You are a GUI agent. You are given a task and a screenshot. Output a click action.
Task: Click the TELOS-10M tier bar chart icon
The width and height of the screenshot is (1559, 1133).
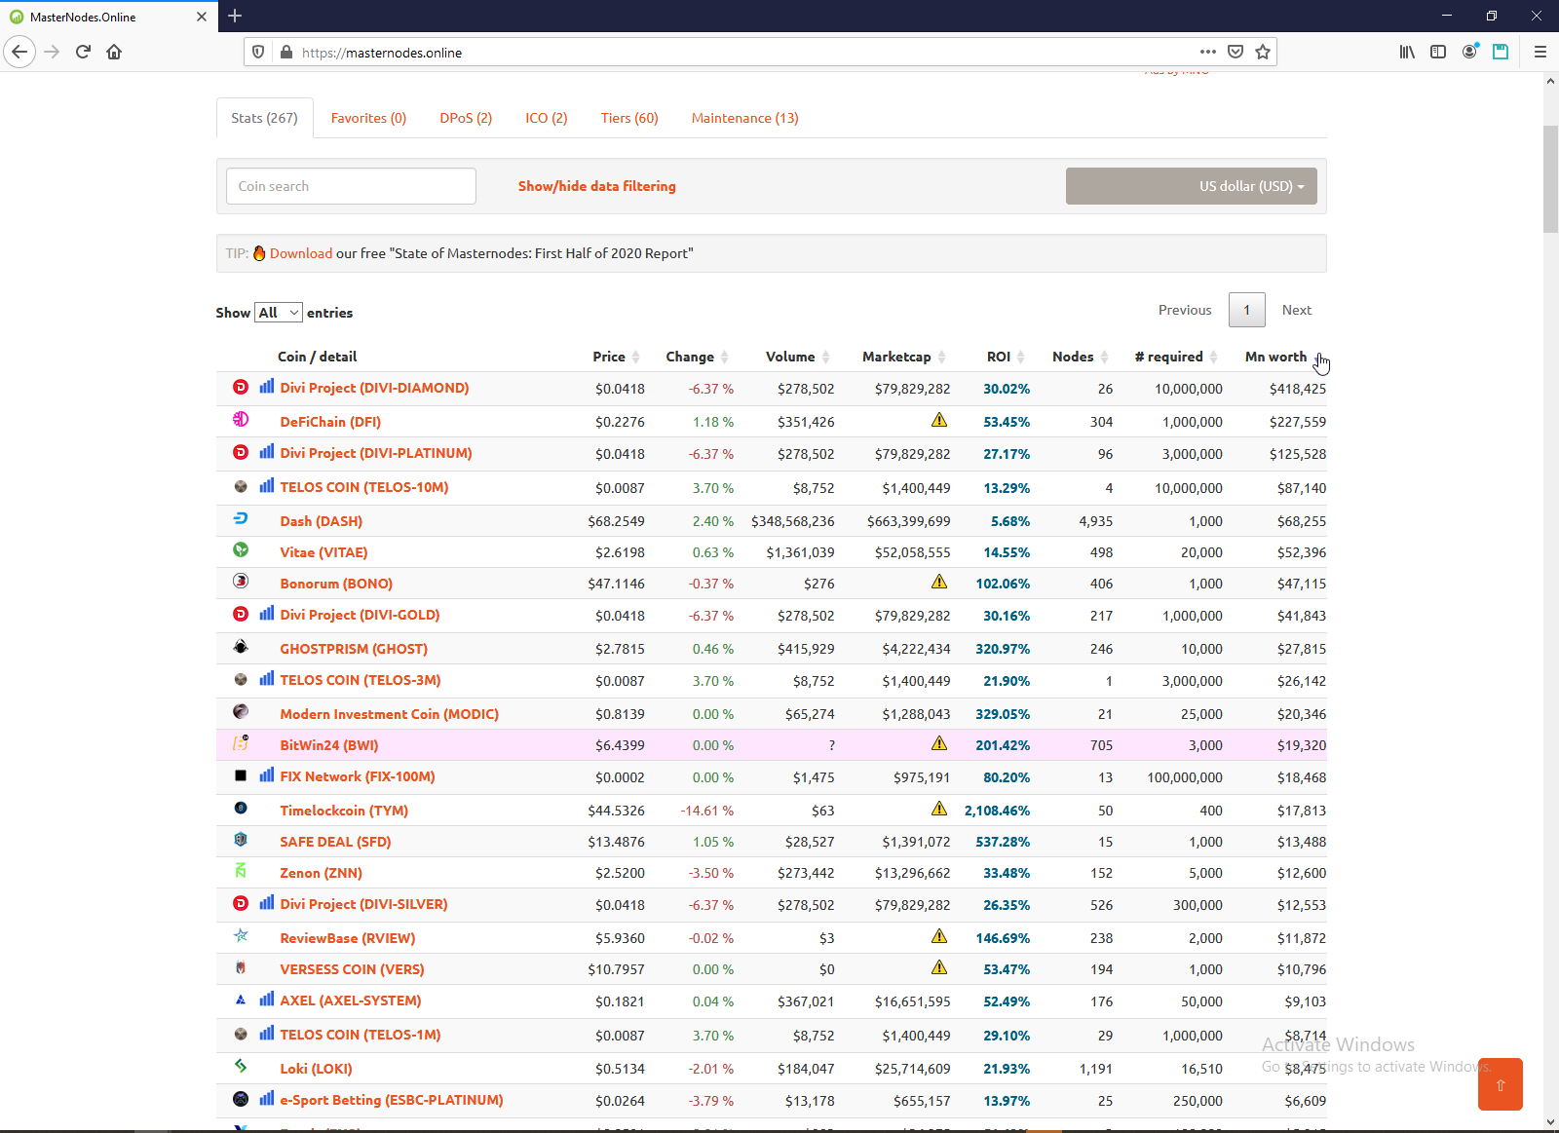[267, 486]
